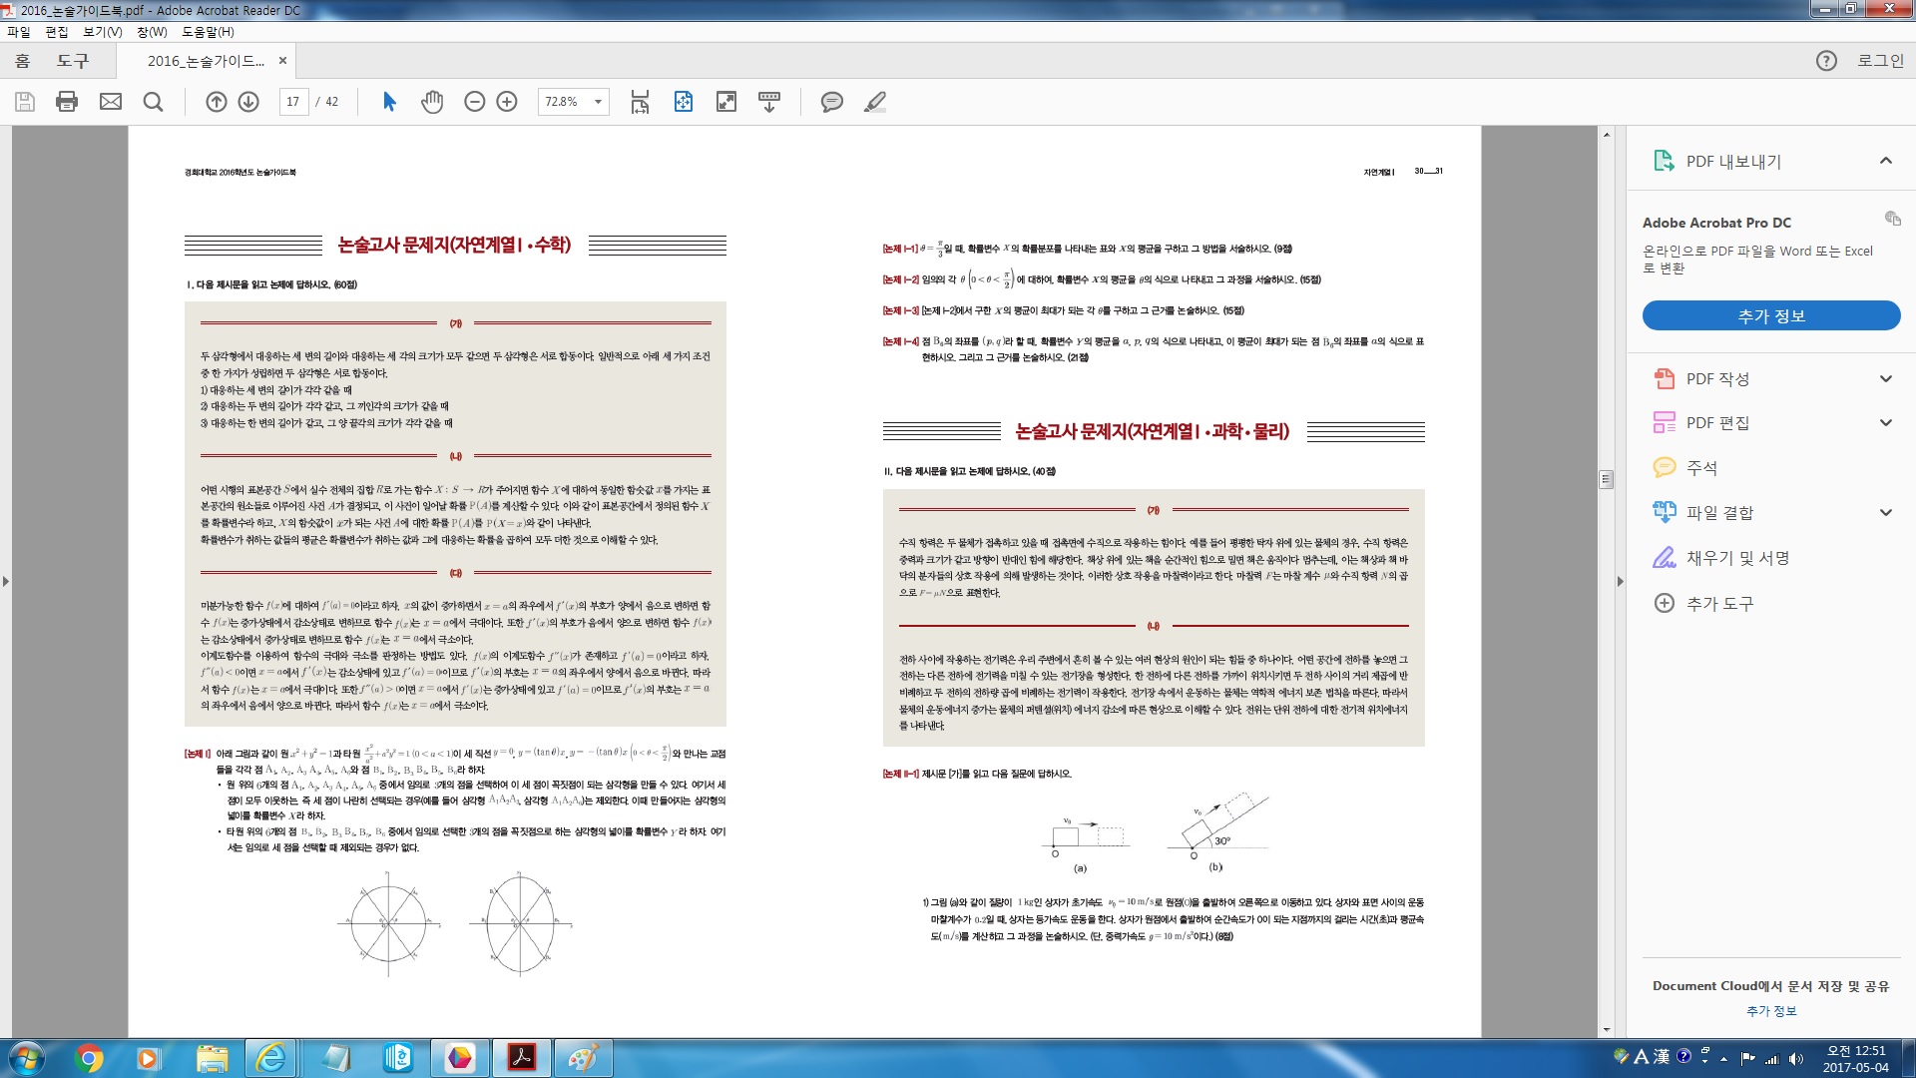The height and width of the screenshot is (1078, 1916).
Task: Switch to the 홈 tab
Action: pos(22,61)
